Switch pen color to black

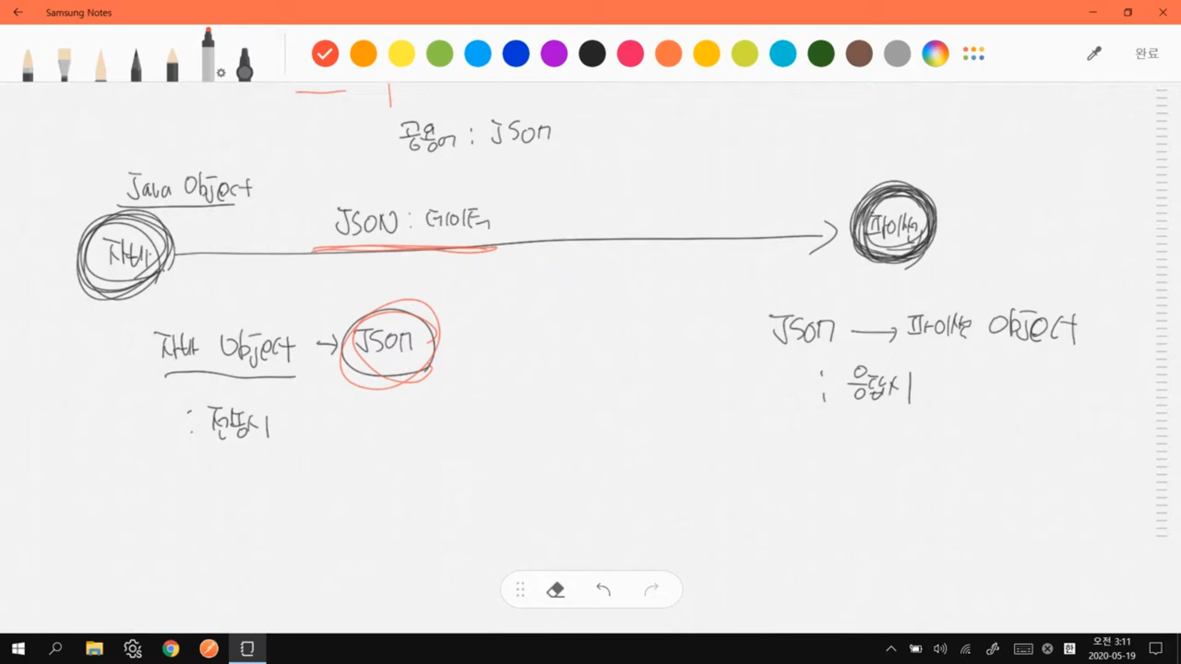(592, 54)
